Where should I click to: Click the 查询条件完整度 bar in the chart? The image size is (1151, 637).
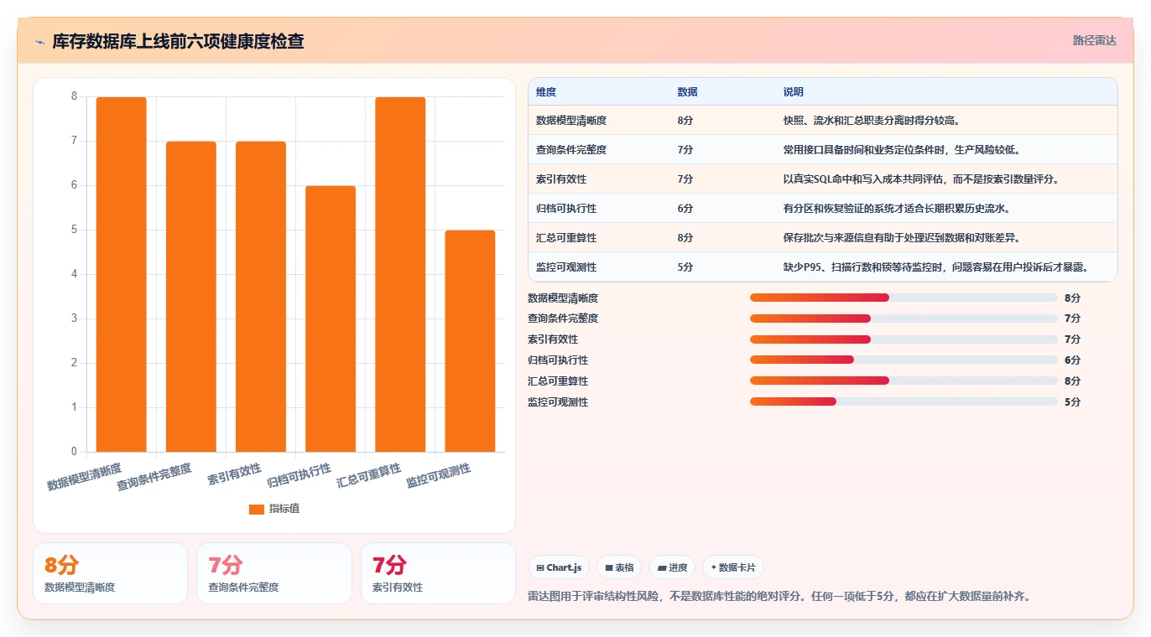coord(190,297)
